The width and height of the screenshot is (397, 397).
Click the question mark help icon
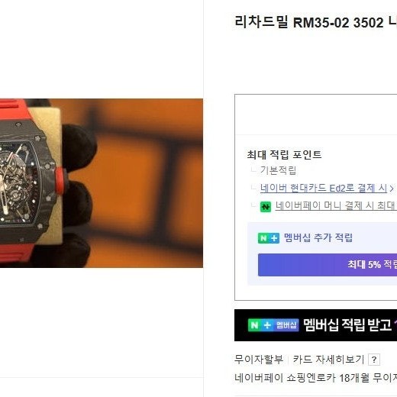coord(374,360)
